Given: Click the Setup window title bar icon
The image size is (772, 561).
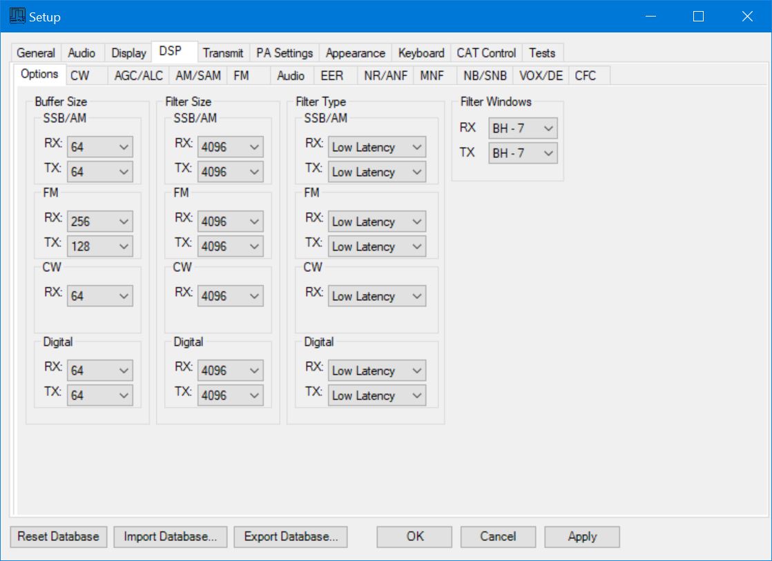Looking at the screenshot, I should [x=17, y=17].
